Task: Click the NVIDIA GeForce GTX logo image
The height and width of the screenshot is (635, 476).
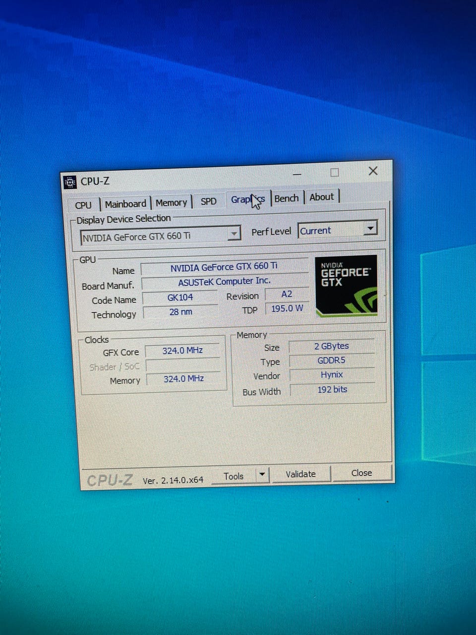Action: tap(346, 286)
